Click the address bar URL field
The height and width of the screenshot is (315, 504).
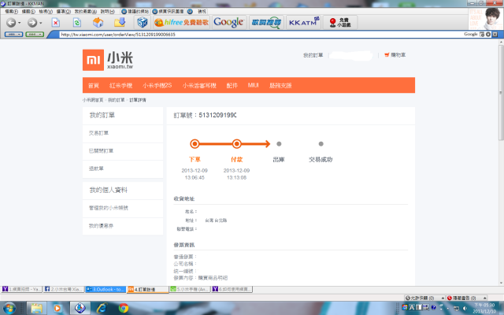(261, 35)
